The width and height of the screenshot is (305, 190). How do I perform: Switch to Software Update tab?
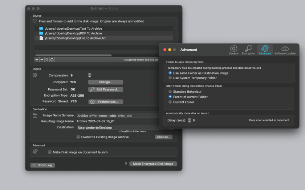[x=285, y=50]
